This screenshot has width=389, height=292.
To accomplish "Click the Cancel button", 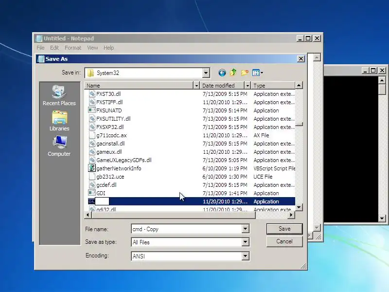I will coord(284,241).
